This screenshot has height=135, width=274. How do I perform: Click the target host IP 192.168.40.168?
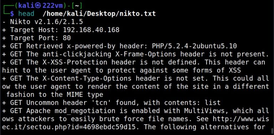(91, 30)
